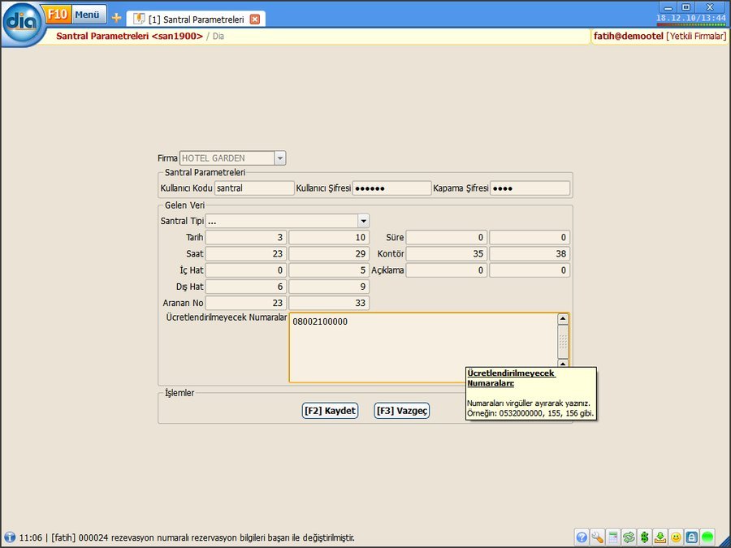
Task: Click Açıklama second field
Action: pos(530,270)
